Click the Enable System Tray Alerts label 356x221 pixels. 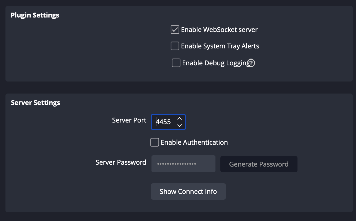(220, 46)
